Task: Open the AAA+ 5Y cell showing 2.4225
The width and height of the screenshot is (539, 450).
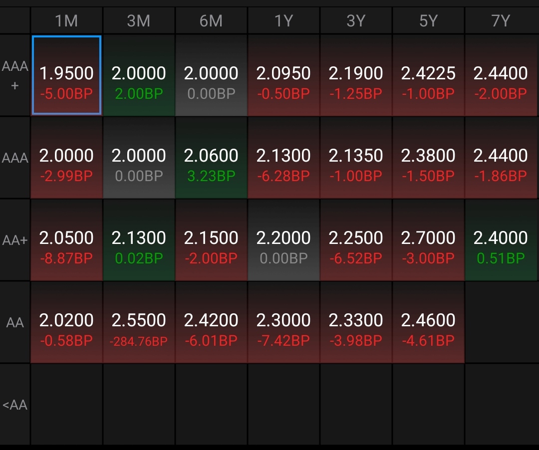Action: 428,75
